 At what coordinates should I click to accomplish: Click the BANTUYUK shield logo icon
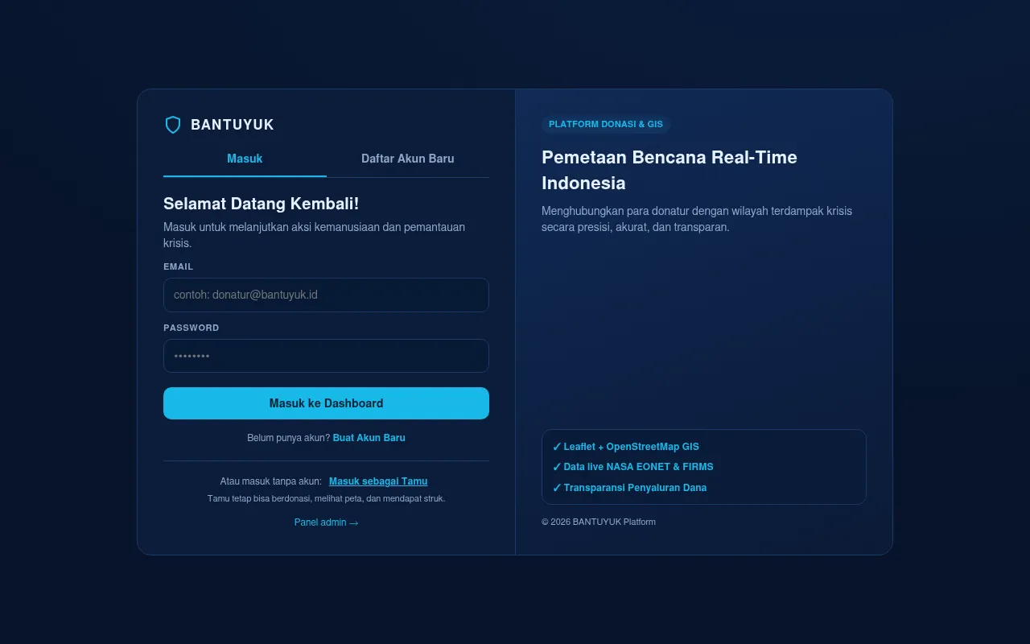pyautogui.click(x=173, y=125)
